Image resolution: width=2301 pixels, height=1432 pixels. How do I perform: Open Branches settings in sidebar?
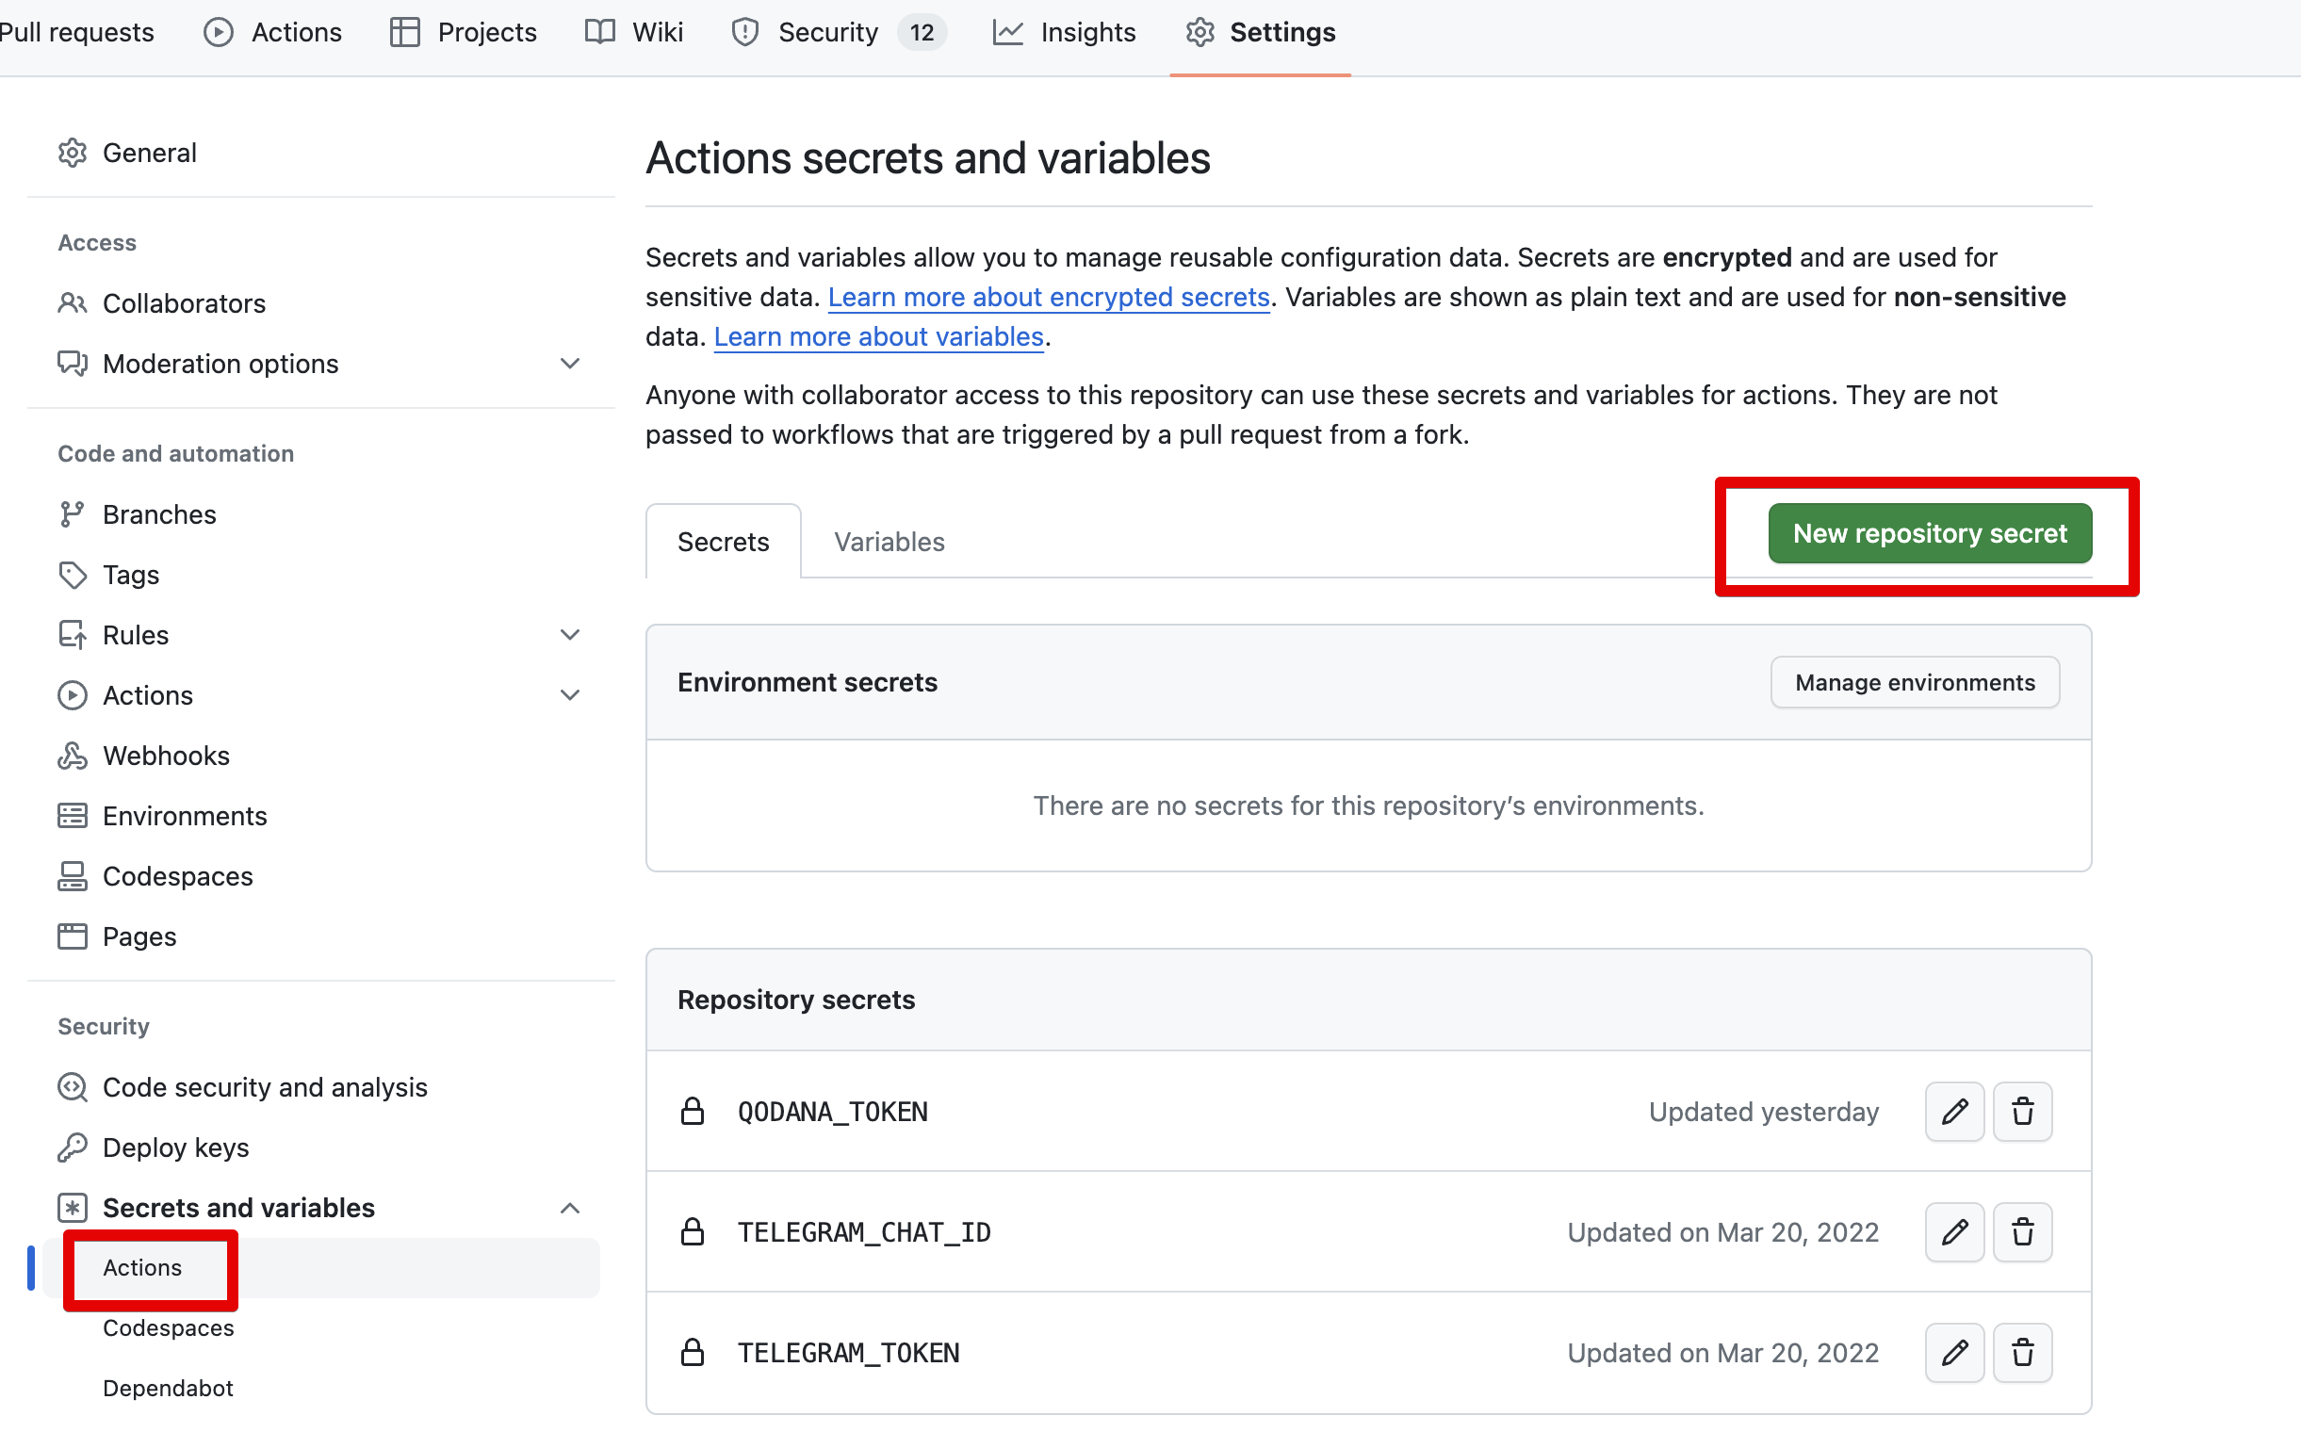pyautogui.click(x=159, y=513)
